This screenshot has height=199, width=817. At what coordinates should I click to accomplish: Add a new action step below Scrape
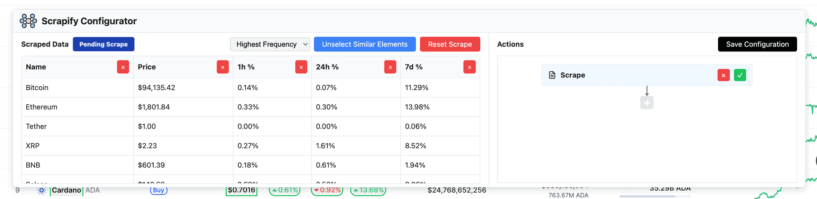tap(647, 103)
